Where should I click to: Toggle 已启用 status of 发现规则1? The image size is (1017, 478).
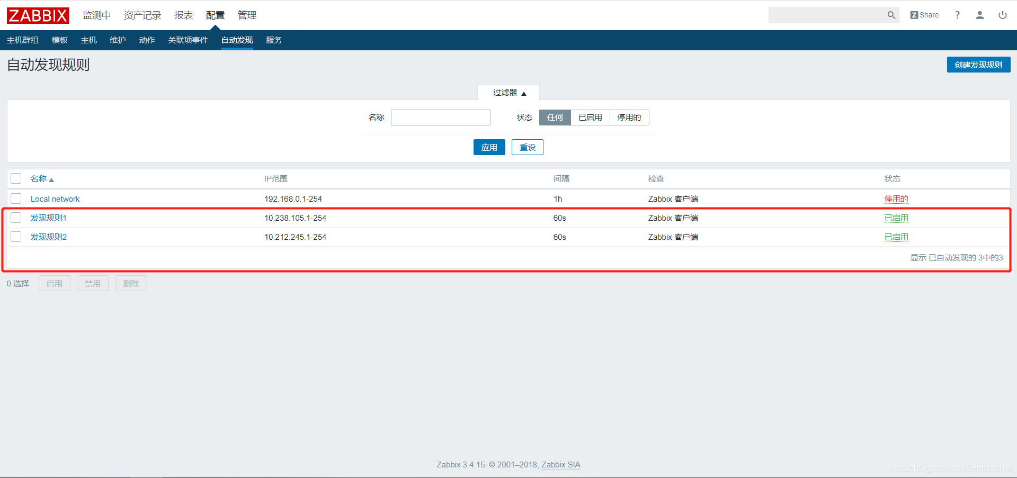[896, 218]
